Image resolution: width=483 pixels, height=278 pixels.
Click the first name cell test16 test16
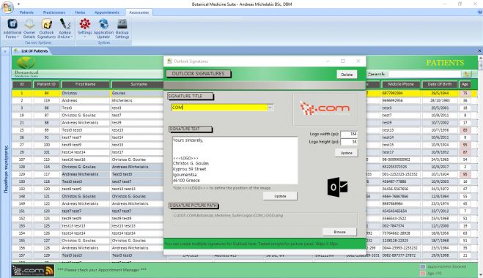[85, 159]
